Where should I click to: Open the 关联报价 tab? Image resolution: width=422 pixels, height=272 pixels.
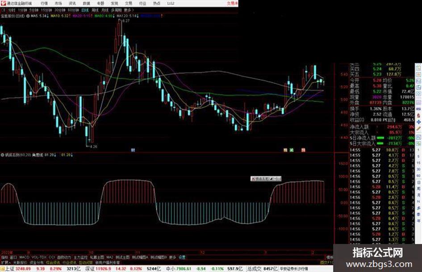click(20, 262)
